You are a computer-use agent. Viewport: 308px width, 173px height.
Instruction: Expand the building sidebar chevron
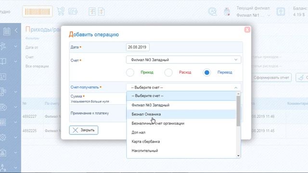(x=15, y=153)
